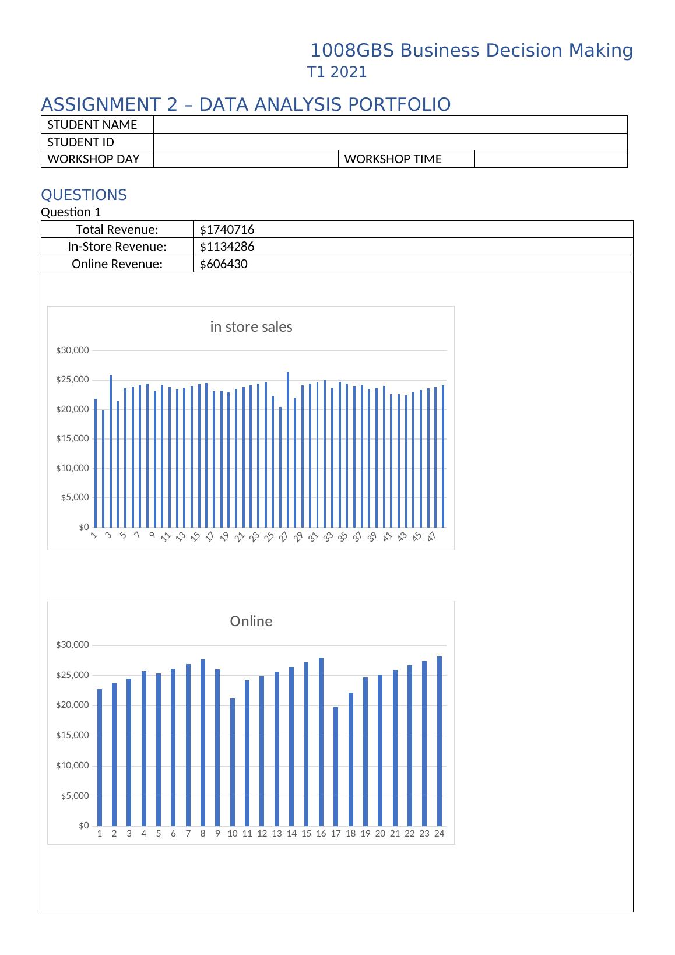Click the $30,000 axis label in in-store chart
Image resolution: width=675 pixels, height=955 pixels.
pyautogui.click(x=72, y=350)
